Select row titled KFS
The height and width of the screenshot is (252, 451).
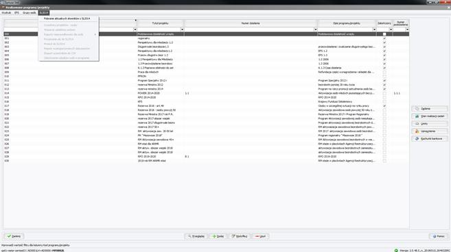point(206,101)
